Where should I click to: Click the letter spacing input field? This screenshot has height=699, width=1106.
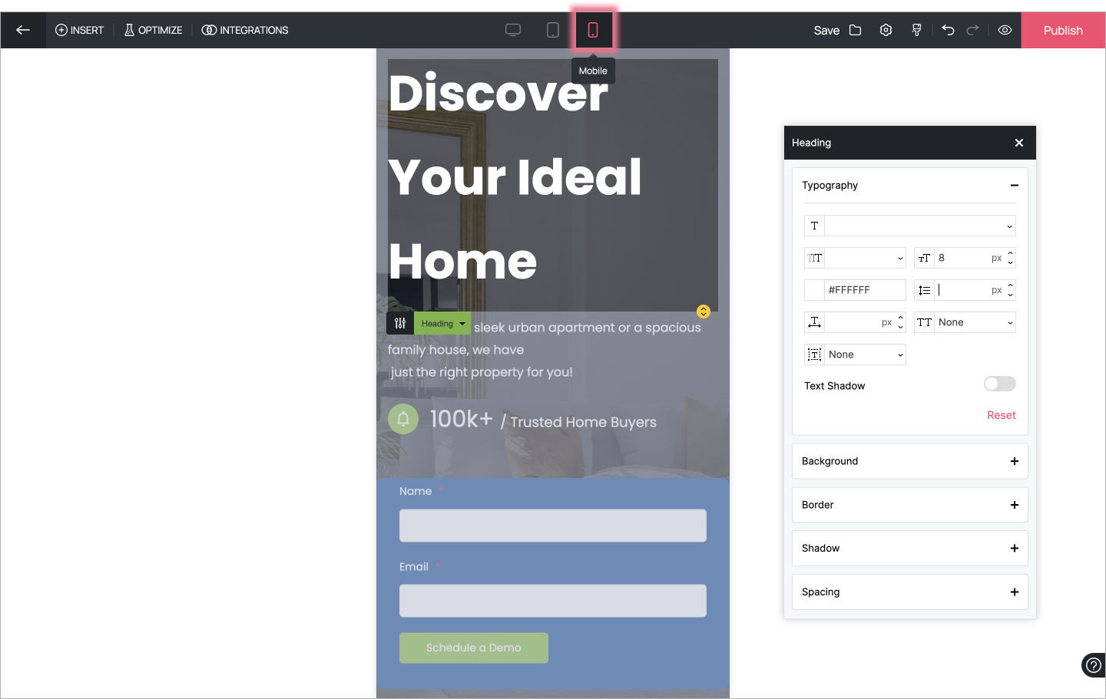click(851, 322)
